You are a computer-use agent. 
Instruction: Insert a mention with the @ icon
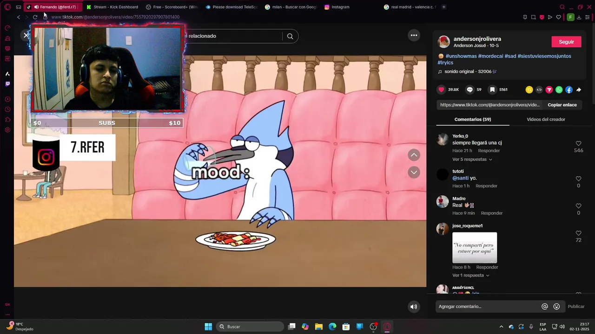coord(545,306)
